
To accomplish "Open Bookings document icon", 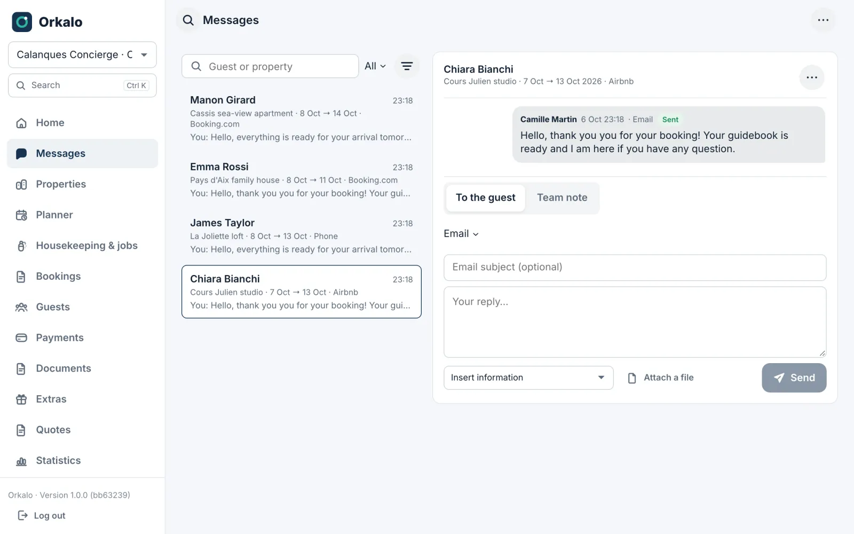I will click(21, 277).
